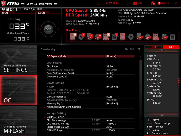The height and width of the screenshot is (136, 181).
Task: Select the UEFI network boot device icon
Action: click(x=115, y=37)
